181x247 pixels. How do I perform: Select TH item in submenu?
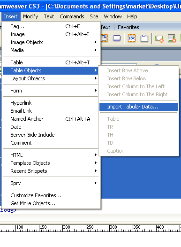pos(138,135)
